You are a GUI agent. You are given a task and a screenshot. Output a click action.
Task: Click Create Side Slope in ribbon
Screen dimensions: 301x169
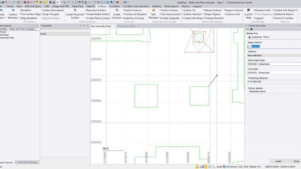192,18
